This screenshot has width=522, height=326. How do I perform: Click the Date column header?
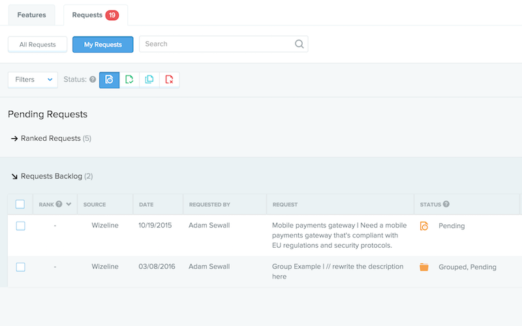146,205
